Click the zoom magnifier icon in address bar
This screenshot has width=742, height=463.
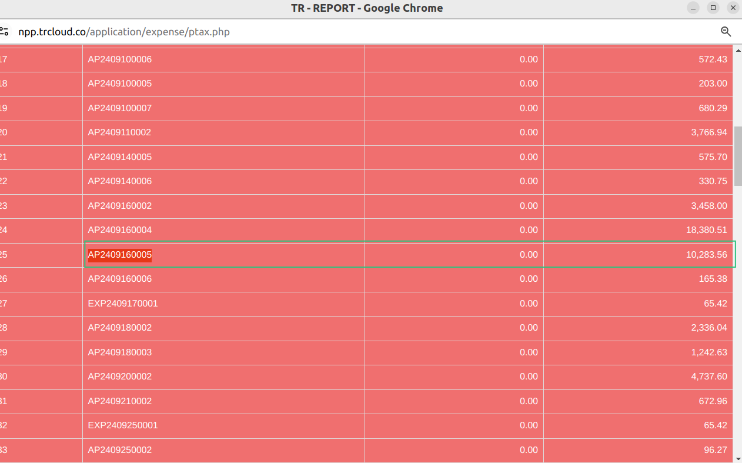(x=726, y=32)
